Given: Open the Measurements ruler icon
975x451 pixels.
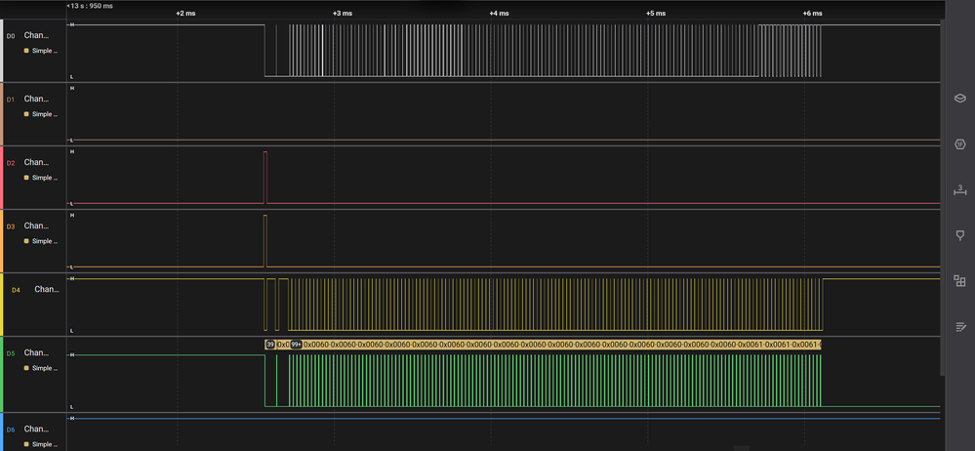Looking at the screenshot, I should (960, 189).
